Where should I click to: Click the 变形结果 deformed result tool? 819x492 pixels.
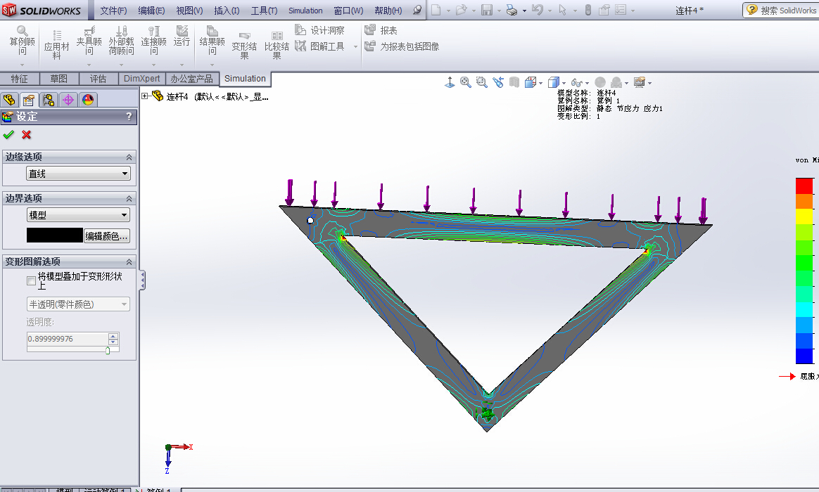coord(244,46)
